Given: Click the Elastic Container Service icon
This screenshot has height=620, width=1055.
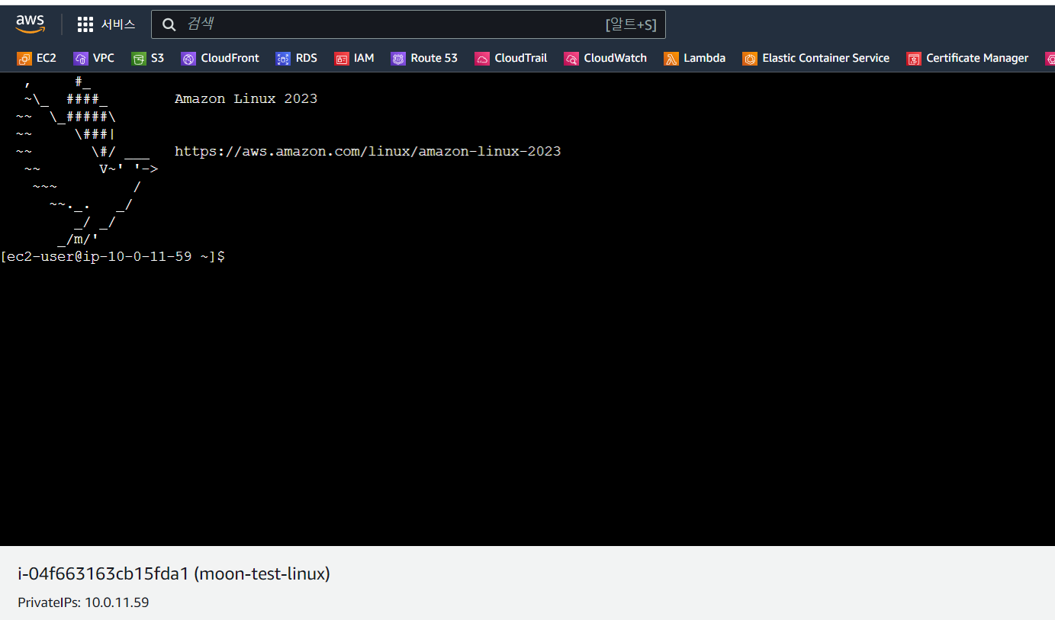Looking at the screenshot, I should pyautogui.click(x=750, y=58).
